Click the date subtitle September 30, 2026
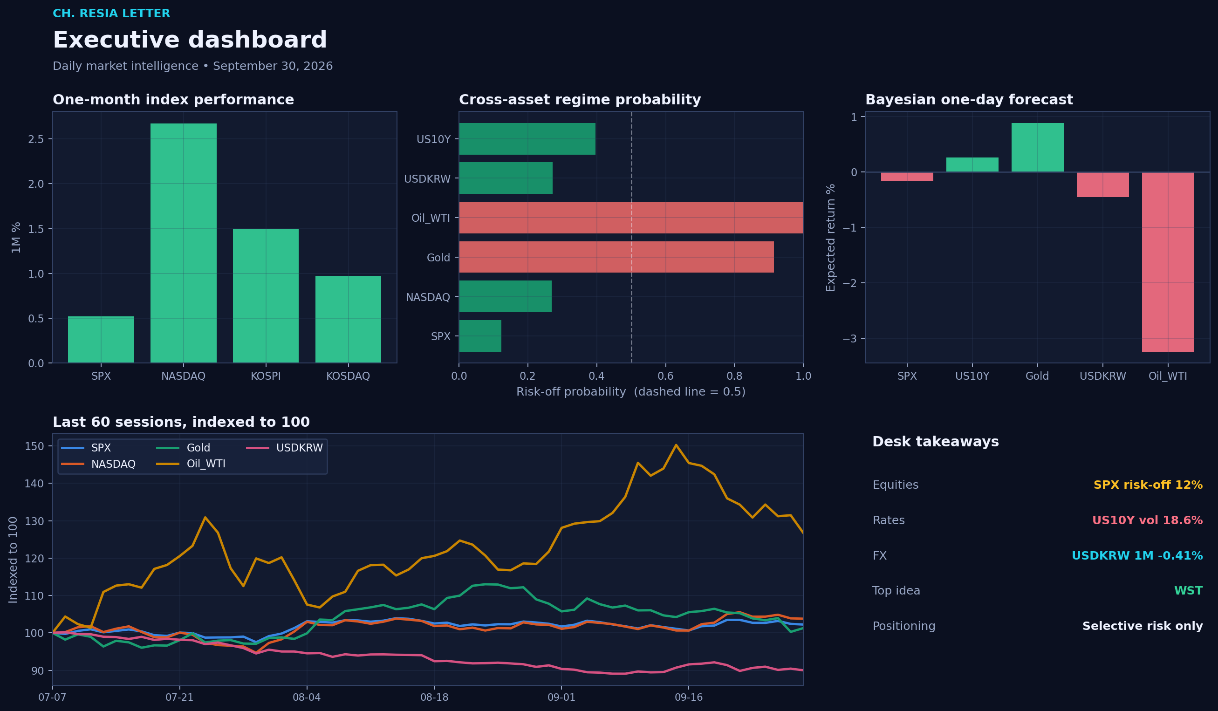Image resolution: width=1218 pixels, height=711 pixels. click(x=273, y=66)
